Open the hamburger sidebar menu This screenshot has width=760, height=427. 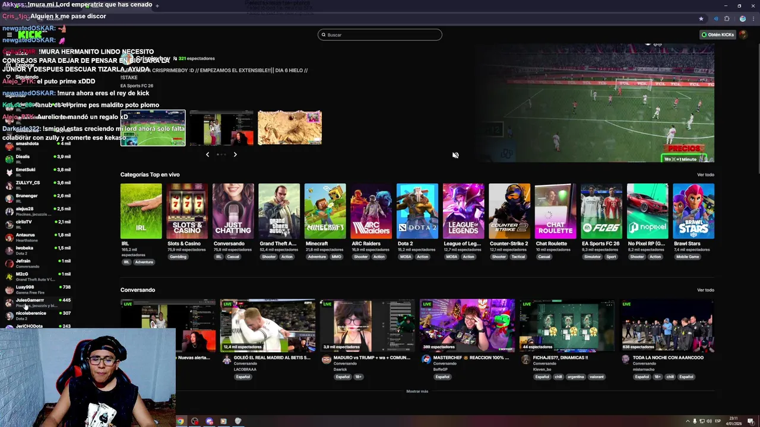(x=9, y=34)
